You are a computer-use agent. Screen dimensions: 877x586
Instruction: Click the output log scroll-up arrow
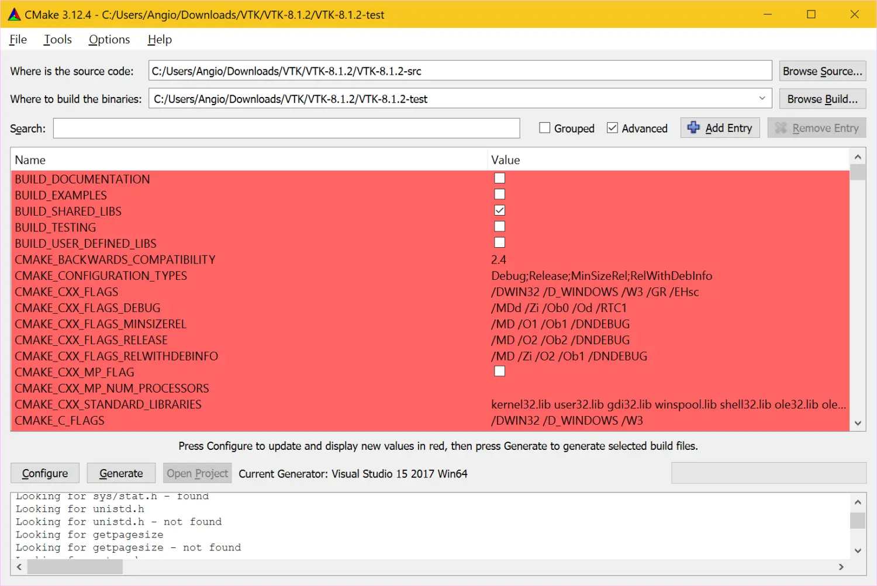coord(858,502)
